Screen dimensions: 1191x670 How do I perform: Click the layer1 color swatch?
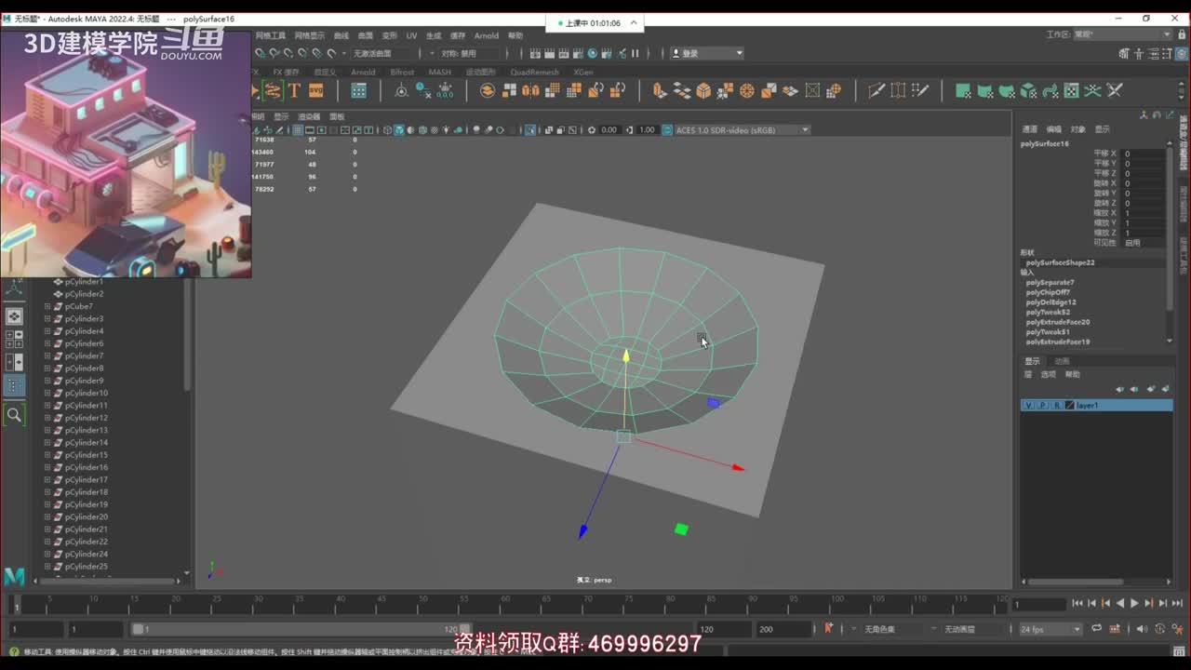[x=1070, y=406]
